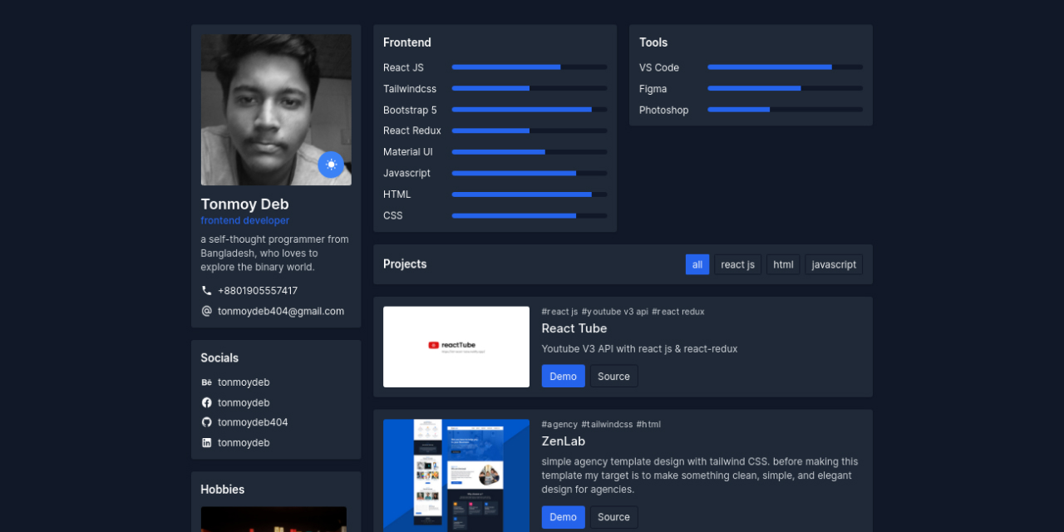Open the React Tube Demo
The width and height of the screenshot is (1064, 532).
(563, 377)
